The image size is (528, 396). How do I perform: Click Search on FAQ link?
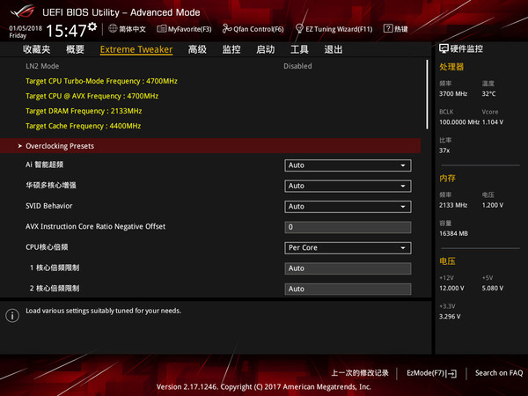point(498,373)
